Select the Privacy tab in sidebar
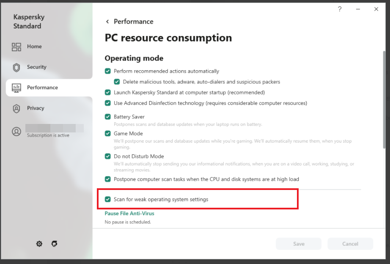The height and width of the screenshot is (264, 390). click(49, 108)
